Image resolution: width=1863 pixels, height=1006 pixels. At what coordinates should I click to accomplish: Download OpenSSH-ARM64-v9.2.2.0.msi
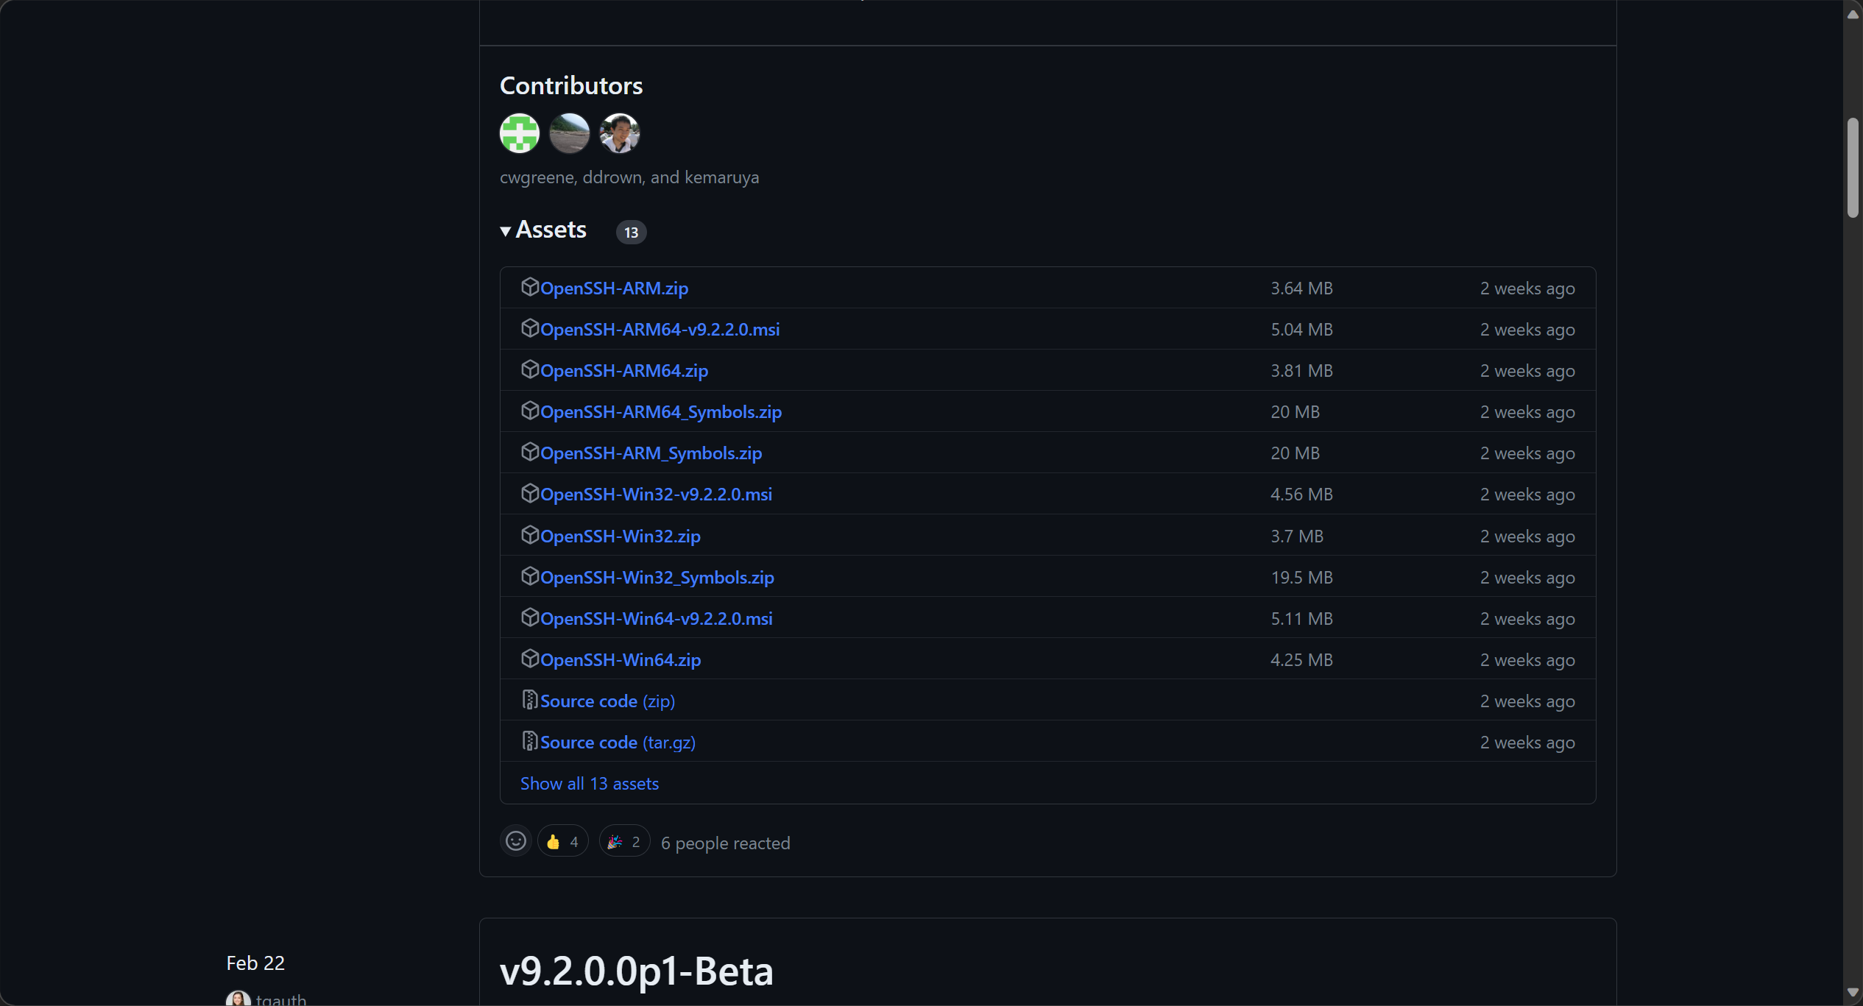[660, 330]
